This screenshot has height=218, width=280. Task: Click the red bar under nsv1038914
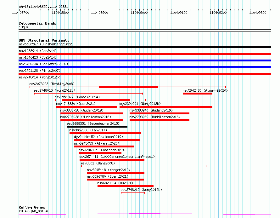coord(145,54)
